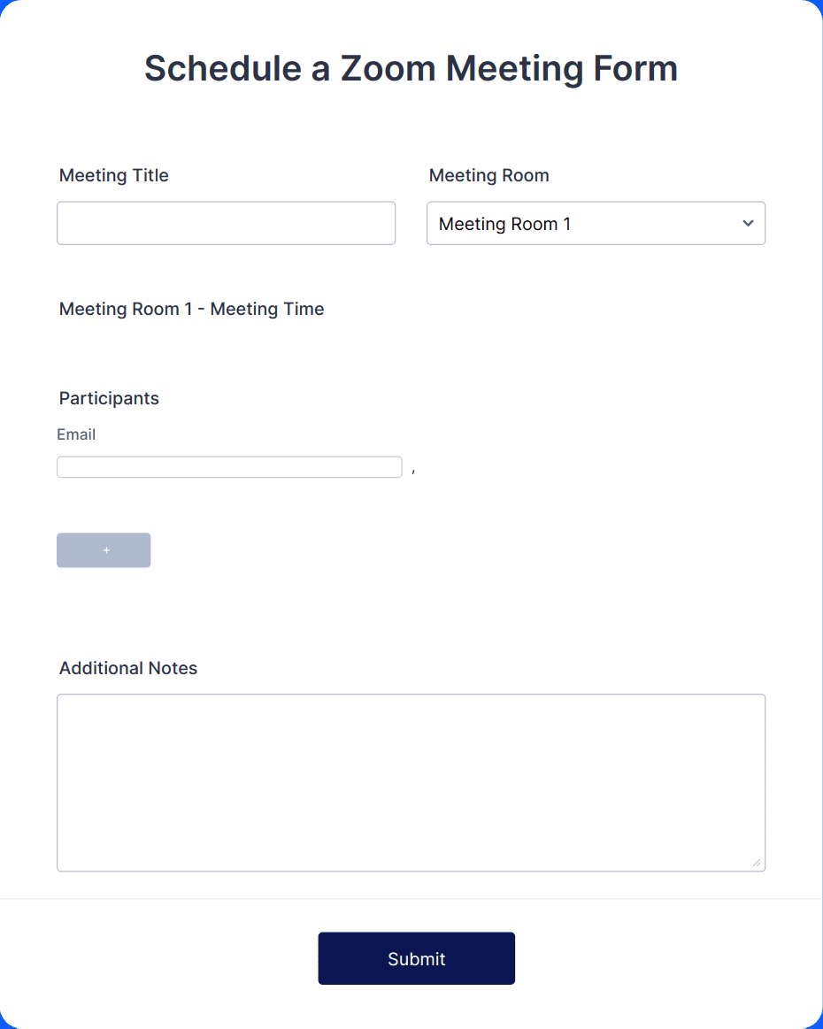Click the dropdown chevron on Meeting Room
Viewport: 823px width, 1029px height.
tap(747, 224)
